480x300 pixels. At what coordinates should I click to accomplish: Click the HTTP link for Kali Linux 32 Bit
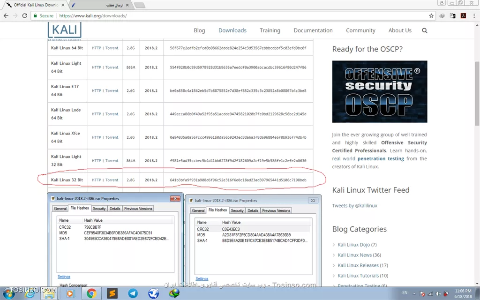coord(97,180)
